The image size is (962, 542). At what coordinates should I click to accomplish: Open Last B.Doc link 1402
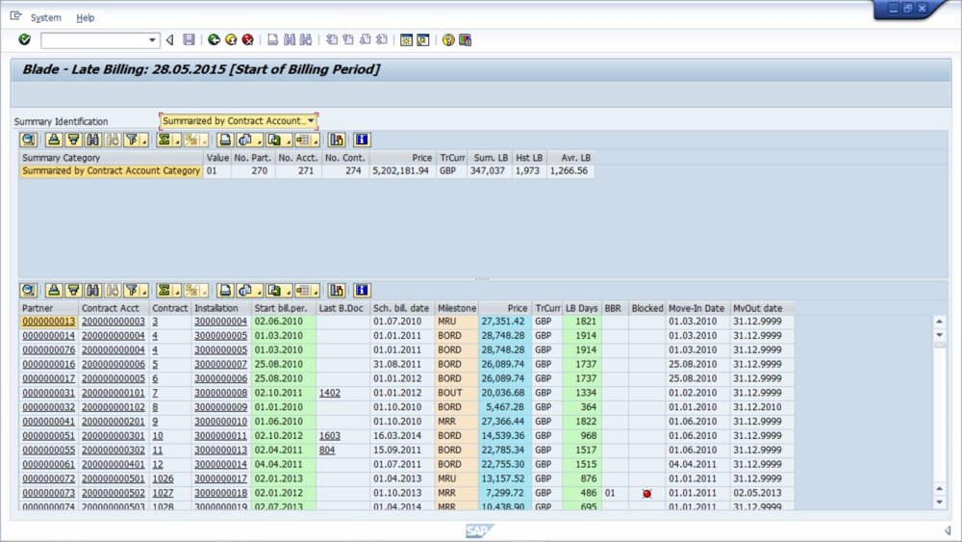(330, 393)
